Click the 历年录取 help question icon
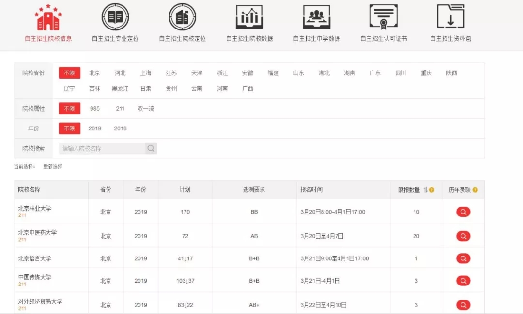The height and width of the screenshot is (314, 523). (x=475, y=190)
